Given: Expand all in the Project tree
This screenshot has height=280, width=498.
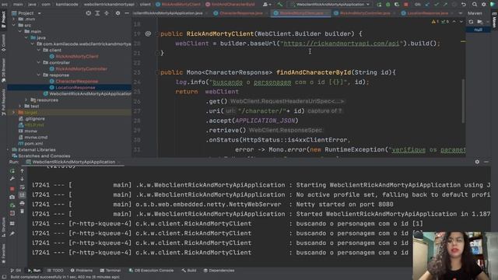Looking at the screenshot, I should pos(97,13).
